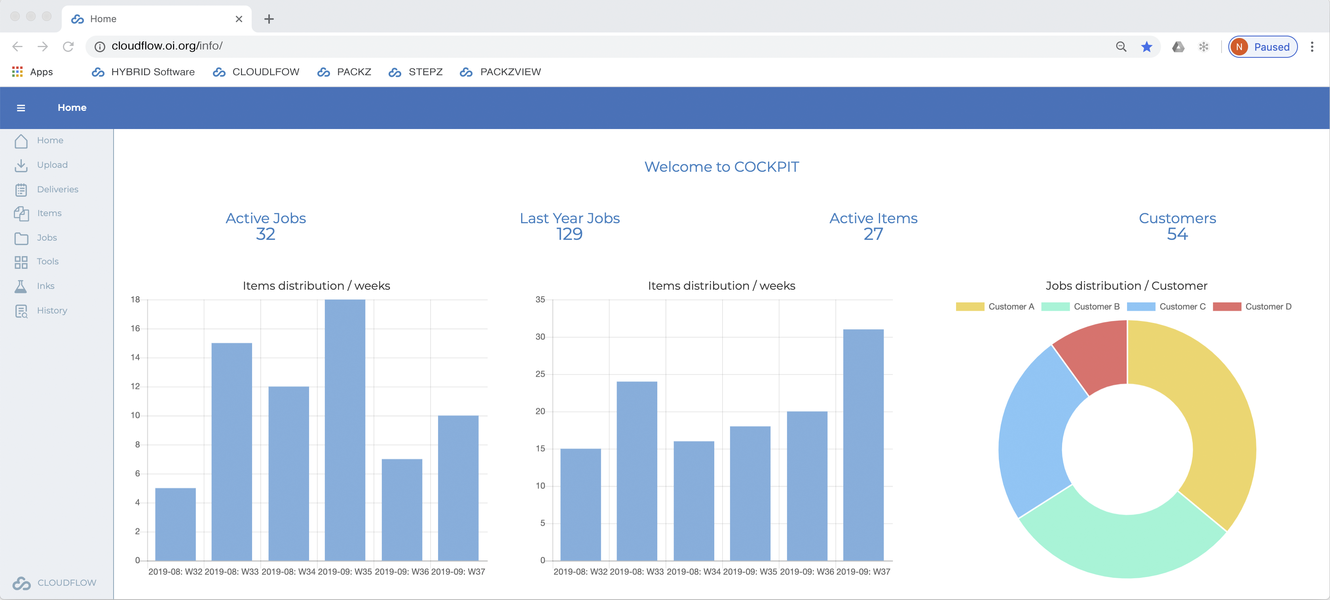Click the Home house icon in sidebar
This screenshot has height=600, width=1330.
(21, 141)
